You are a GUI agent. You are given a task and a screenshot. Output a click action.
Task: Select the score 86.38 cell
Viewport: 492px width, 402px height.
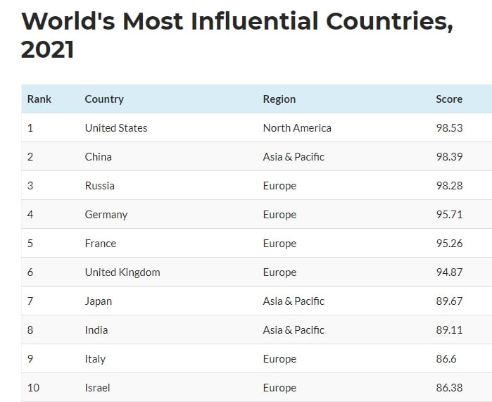449,388
